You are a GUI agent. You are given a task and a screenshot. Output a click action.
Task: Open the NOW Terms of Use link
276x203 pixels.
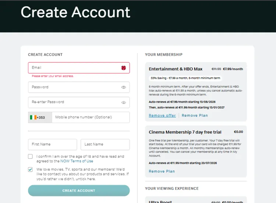pyautogui.click(x=77, y=161)
